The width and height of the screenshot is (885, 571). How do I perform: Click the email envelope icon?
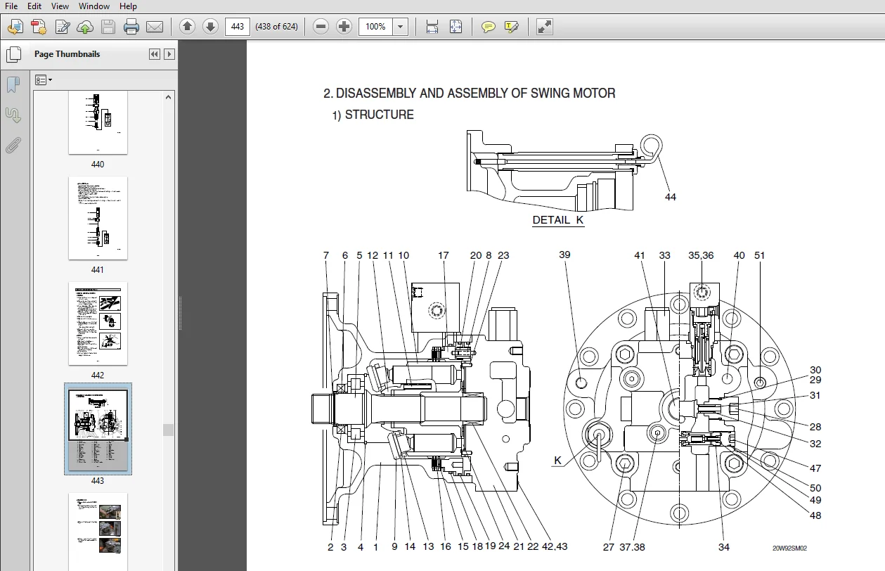(x=155, y=27)
